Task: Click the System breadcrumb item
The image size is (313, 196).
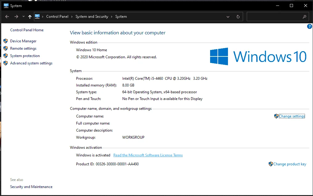Action: click(121, 17)
